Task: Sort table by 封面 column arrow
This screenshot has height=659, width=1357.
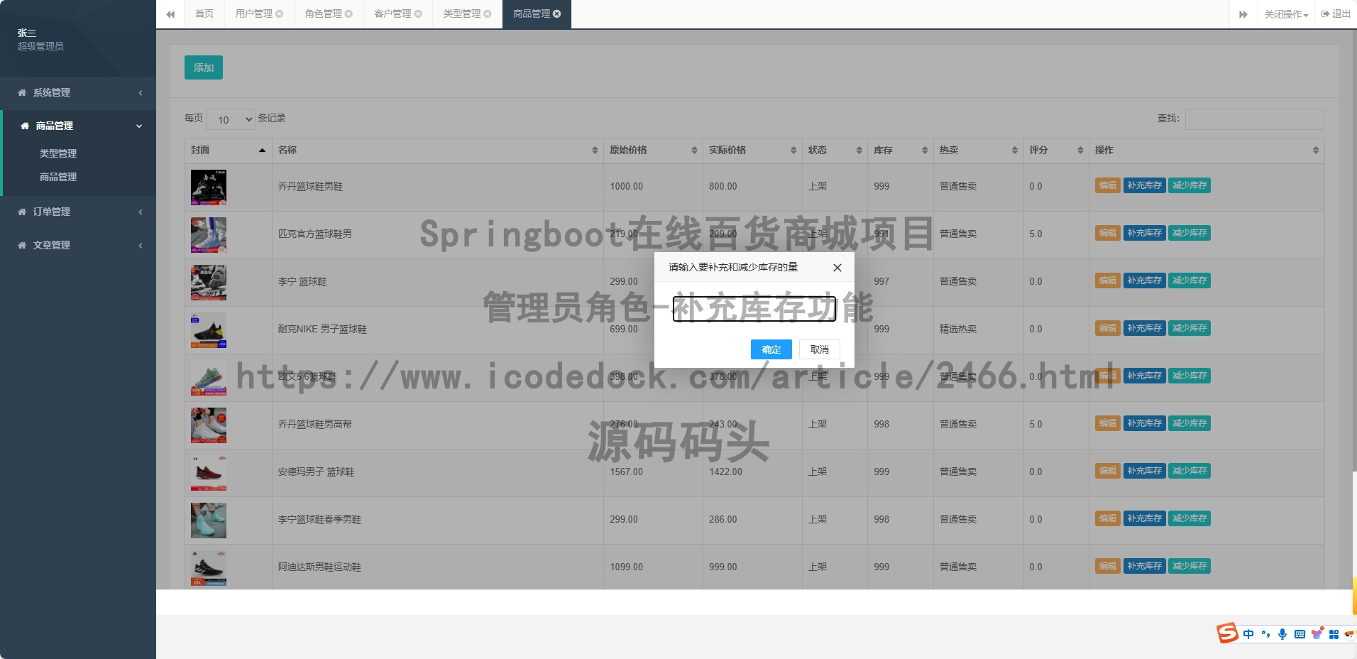Action: click(x=262, y=151)
